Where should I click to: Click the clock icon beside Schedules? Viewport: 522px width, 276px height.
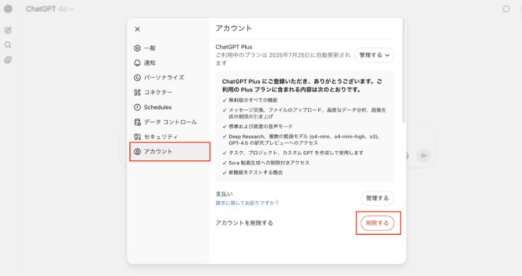(x=137, y=107)
